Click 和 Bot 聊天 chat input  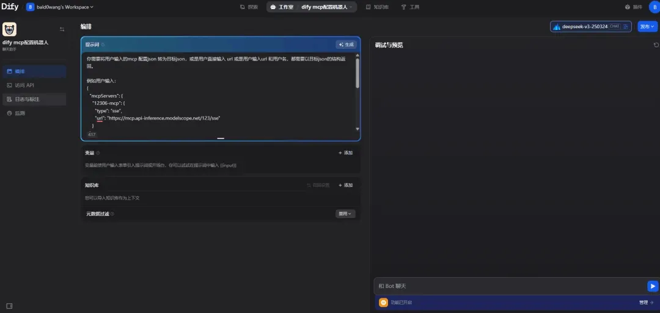tap(510, 286)
